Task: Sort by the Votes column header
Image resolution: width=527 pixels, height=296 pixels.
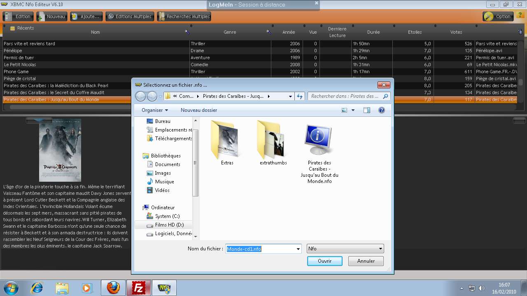Action: click(x=456, y=32)
